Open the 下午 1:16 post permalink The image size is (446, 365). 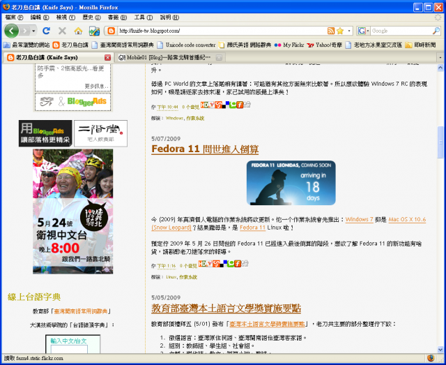167,266
